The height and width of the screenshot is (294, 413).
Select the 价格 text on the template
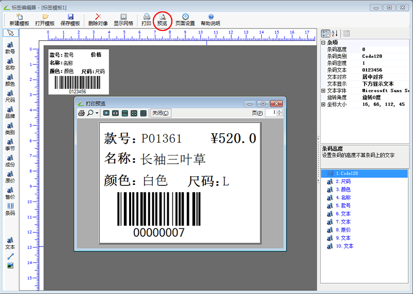click(96, 55)
